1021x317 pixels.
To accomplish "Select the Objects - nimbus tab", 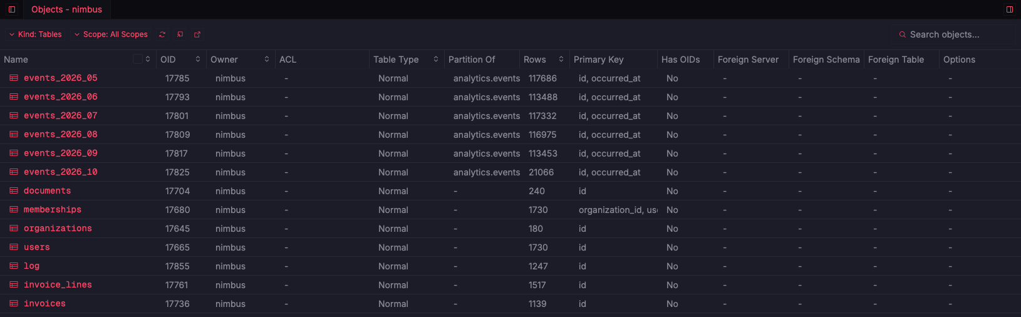I will click(66, 9).
